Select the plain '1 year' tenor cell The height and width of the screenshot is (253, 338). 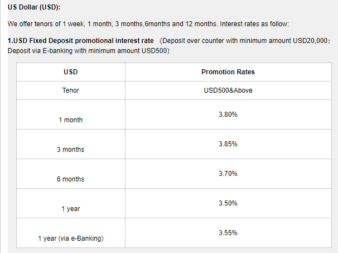tap(71, 209)
